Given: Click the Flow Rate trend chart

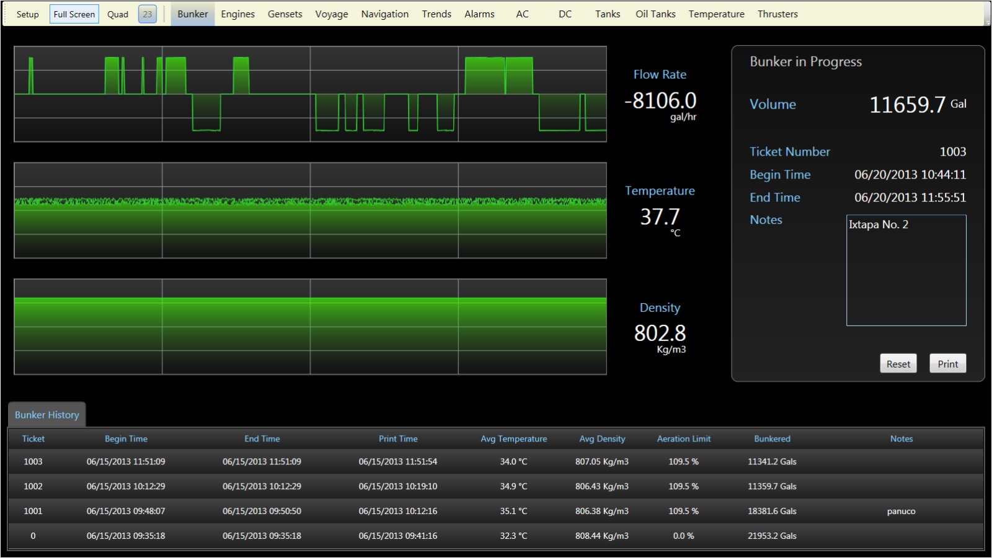Looking at the screenshot, I should point(310,94).
